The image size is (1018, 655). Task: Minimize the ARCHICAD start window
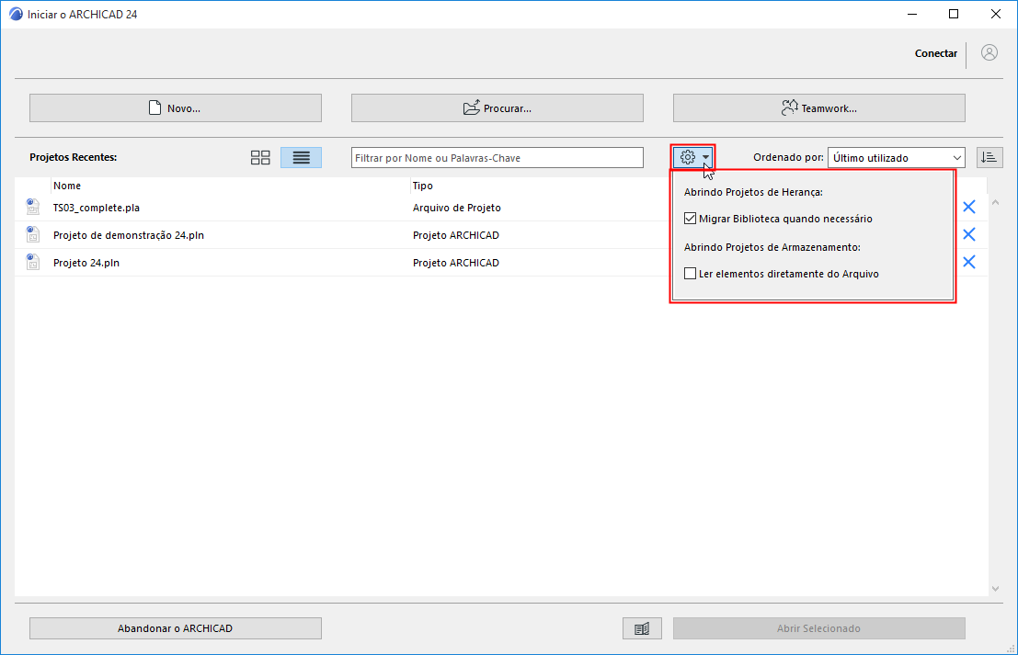912,15
